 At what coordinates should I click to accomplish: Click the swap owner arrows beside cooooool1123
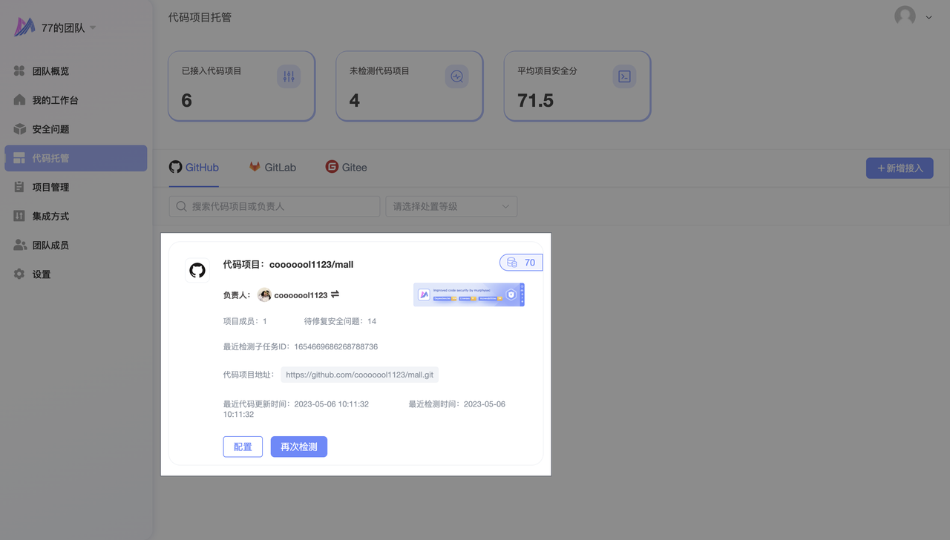[335, 294]
